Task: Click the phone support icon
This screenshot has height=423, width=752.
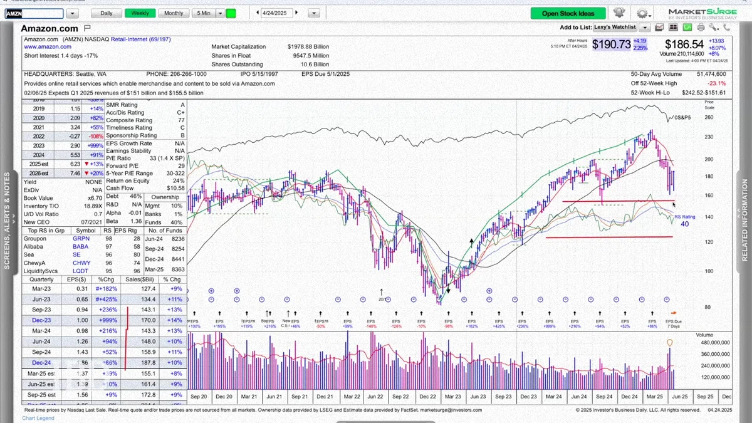Action: click(727, 28)
